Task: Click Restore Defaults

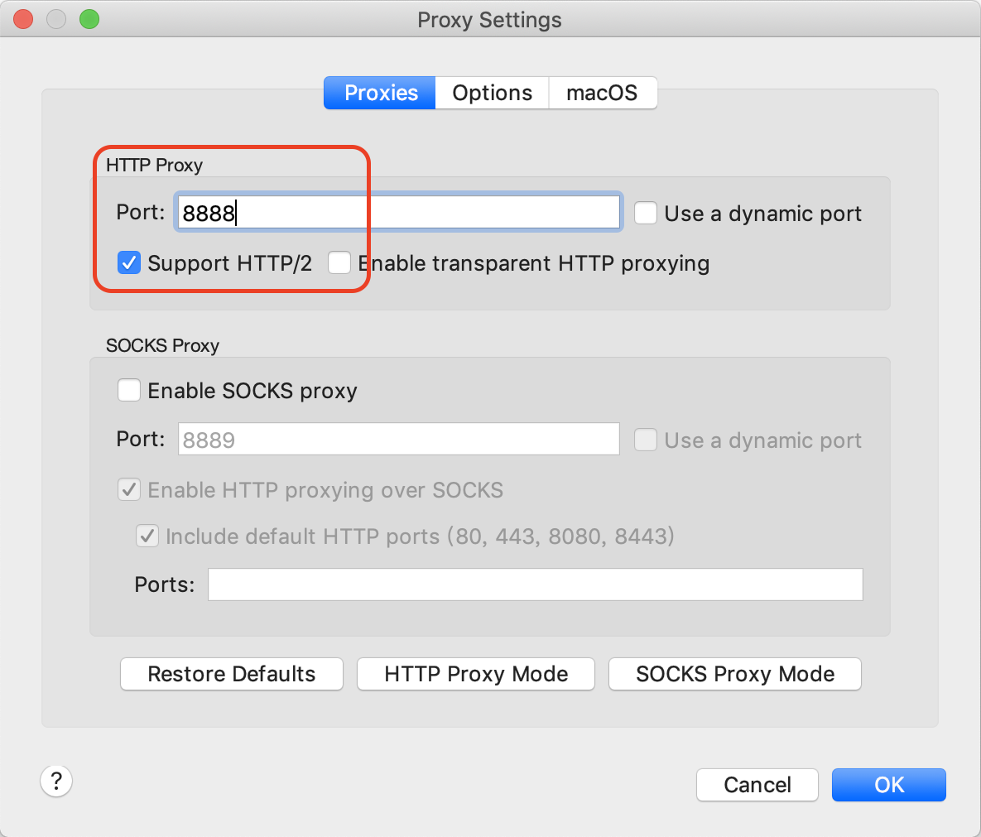Action: coord(231,674)
